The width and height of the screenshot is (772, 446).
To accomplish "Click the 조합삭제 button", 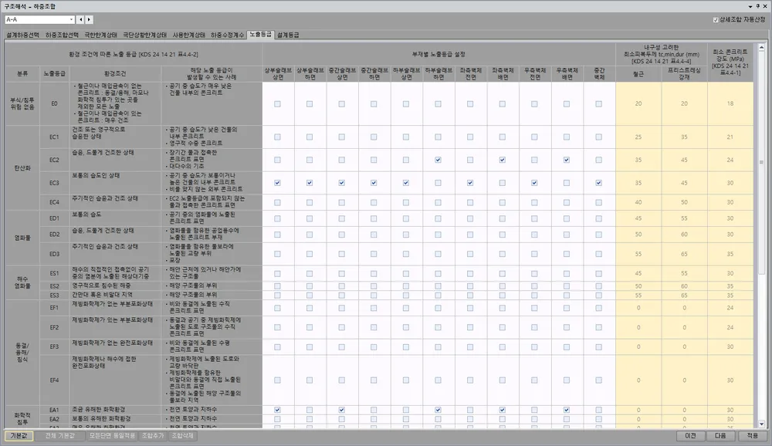I will click(182, 436).
